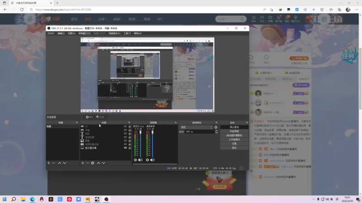Toggle lock of 显示器采集 source
The width and height of the screenshot is (362, 203).
coord(129,148)
